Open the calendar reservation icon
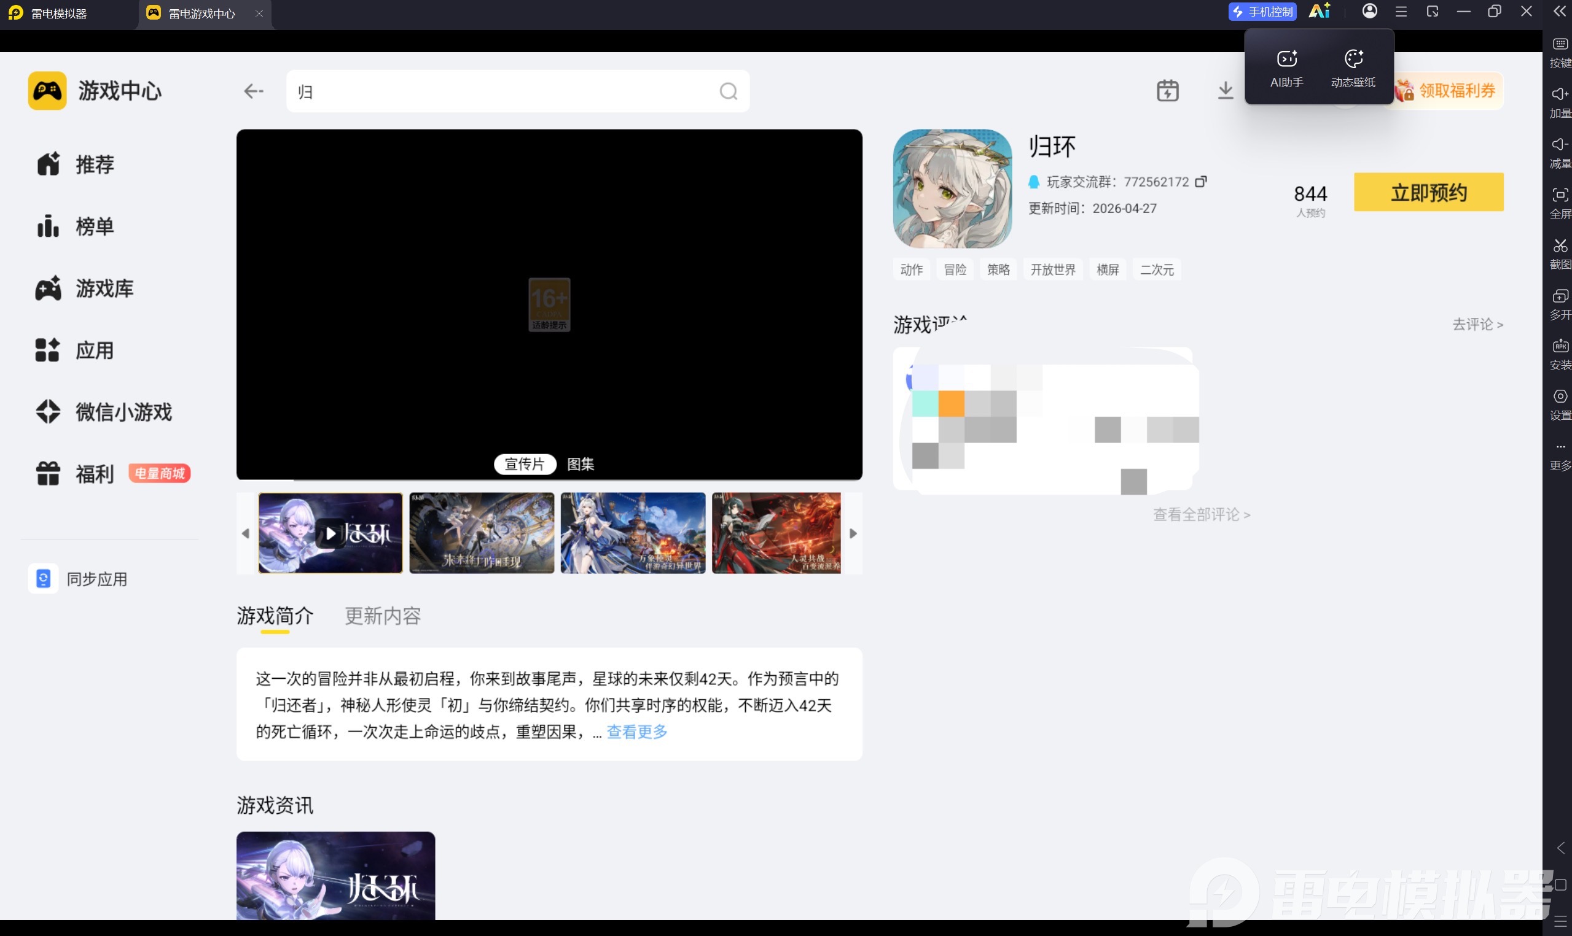Image resolution: width=1572 pixels, height=936 pixels. pyautogui.click(x=1168, y=91)
